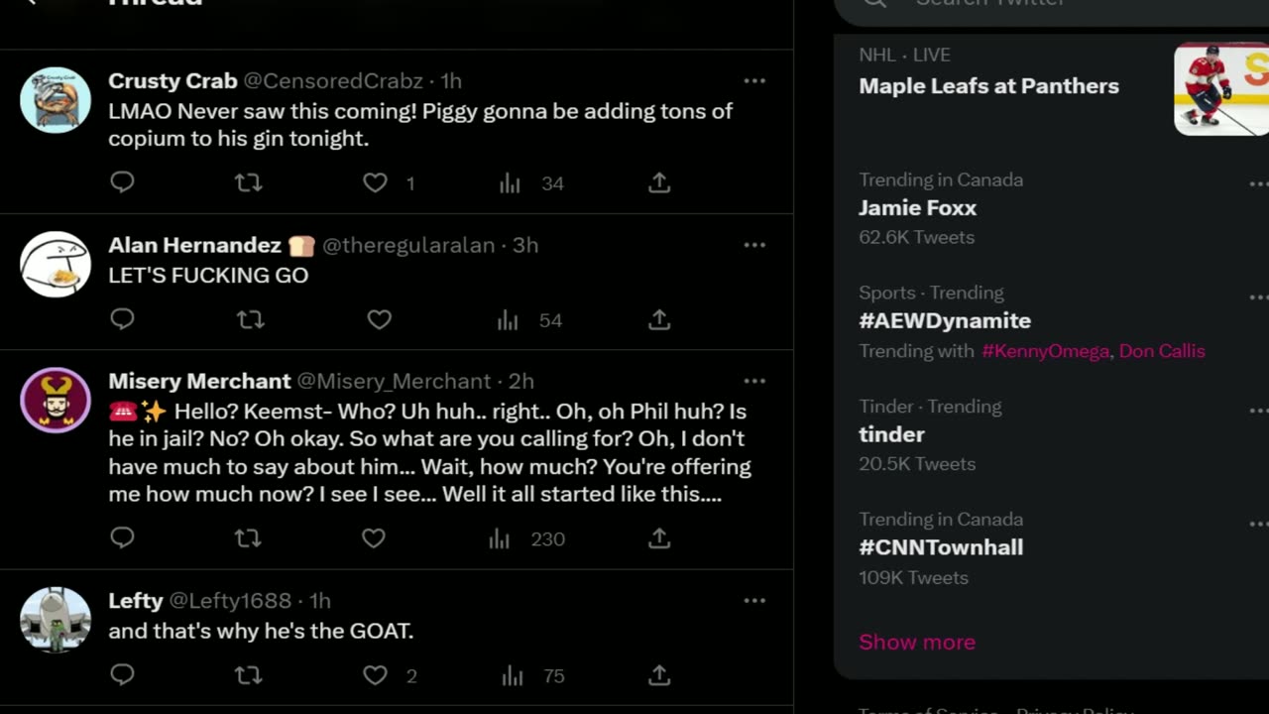Viewport: 1269px width, 714px height.
Task: Share Misery Merchant's tweet
Action: 659,538
